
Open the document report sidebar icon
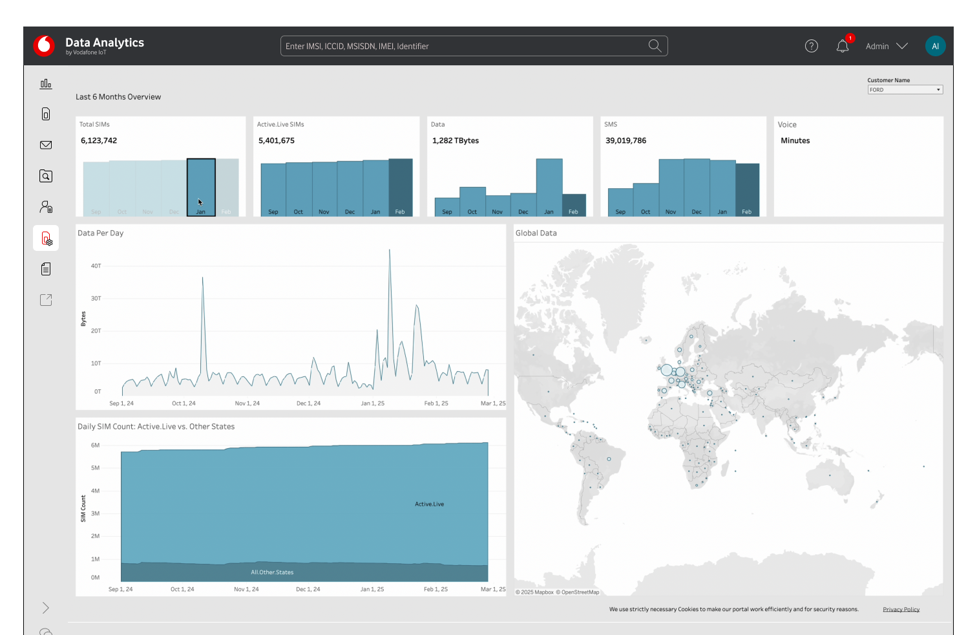[x=46, y=269]
